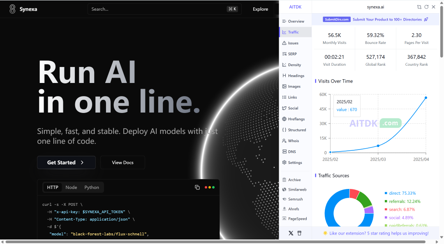This screenshot has height=244, width=444.
Task: Open the Structured data braces icon
Action: [x=284, y=130]
